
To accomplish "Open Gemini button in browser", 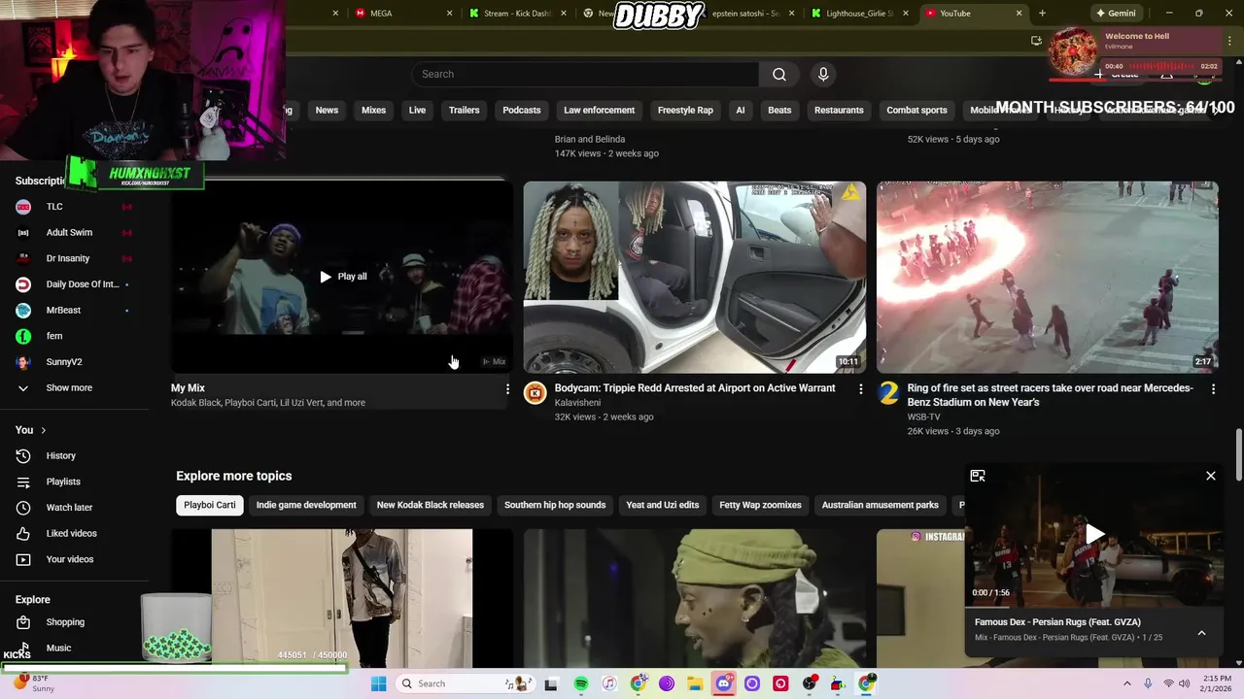I will point(1116,14).
